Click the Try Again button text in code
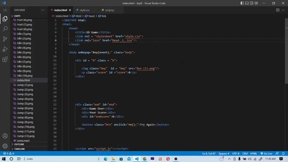288x162 pixels. click(x=147, y=125)
